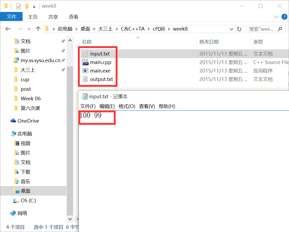Image resolution: width=289 pixels, height=232 pixels.
Task: Click the search magnifier icon
Action: [x=280, y=29]
